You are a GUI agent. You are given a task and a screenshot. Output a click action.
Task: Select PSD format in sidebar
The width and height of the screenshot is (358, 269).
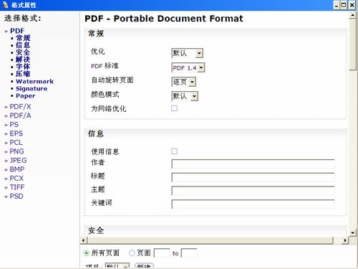point(16,197)
